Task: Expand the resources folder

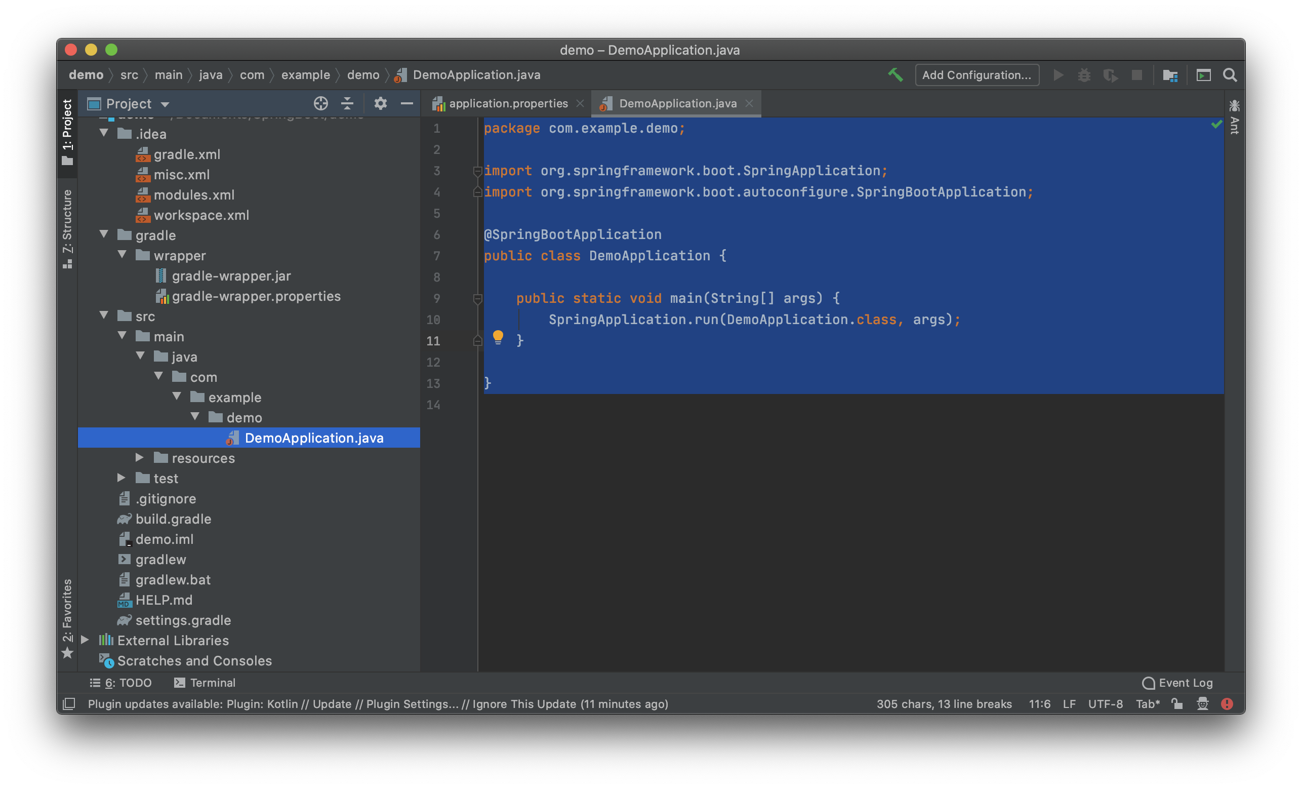Action: pos(140,458)
